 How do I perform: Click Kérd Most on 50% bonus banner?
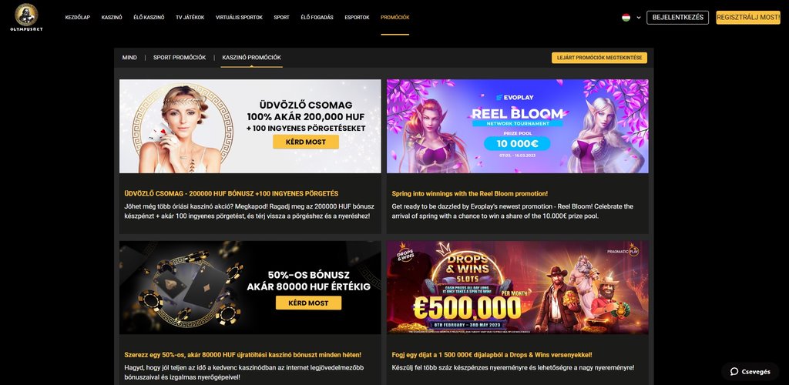[308, 303]
